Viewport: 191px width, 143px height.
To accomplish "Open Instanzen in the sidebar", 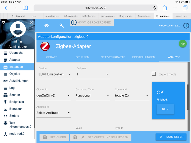I will pos(17,67).
